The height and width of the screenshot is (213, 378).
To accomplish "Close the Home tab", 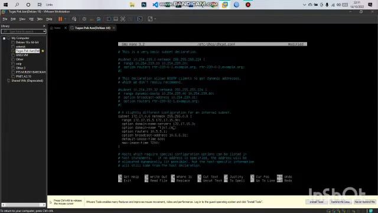I will coord(66,28).
